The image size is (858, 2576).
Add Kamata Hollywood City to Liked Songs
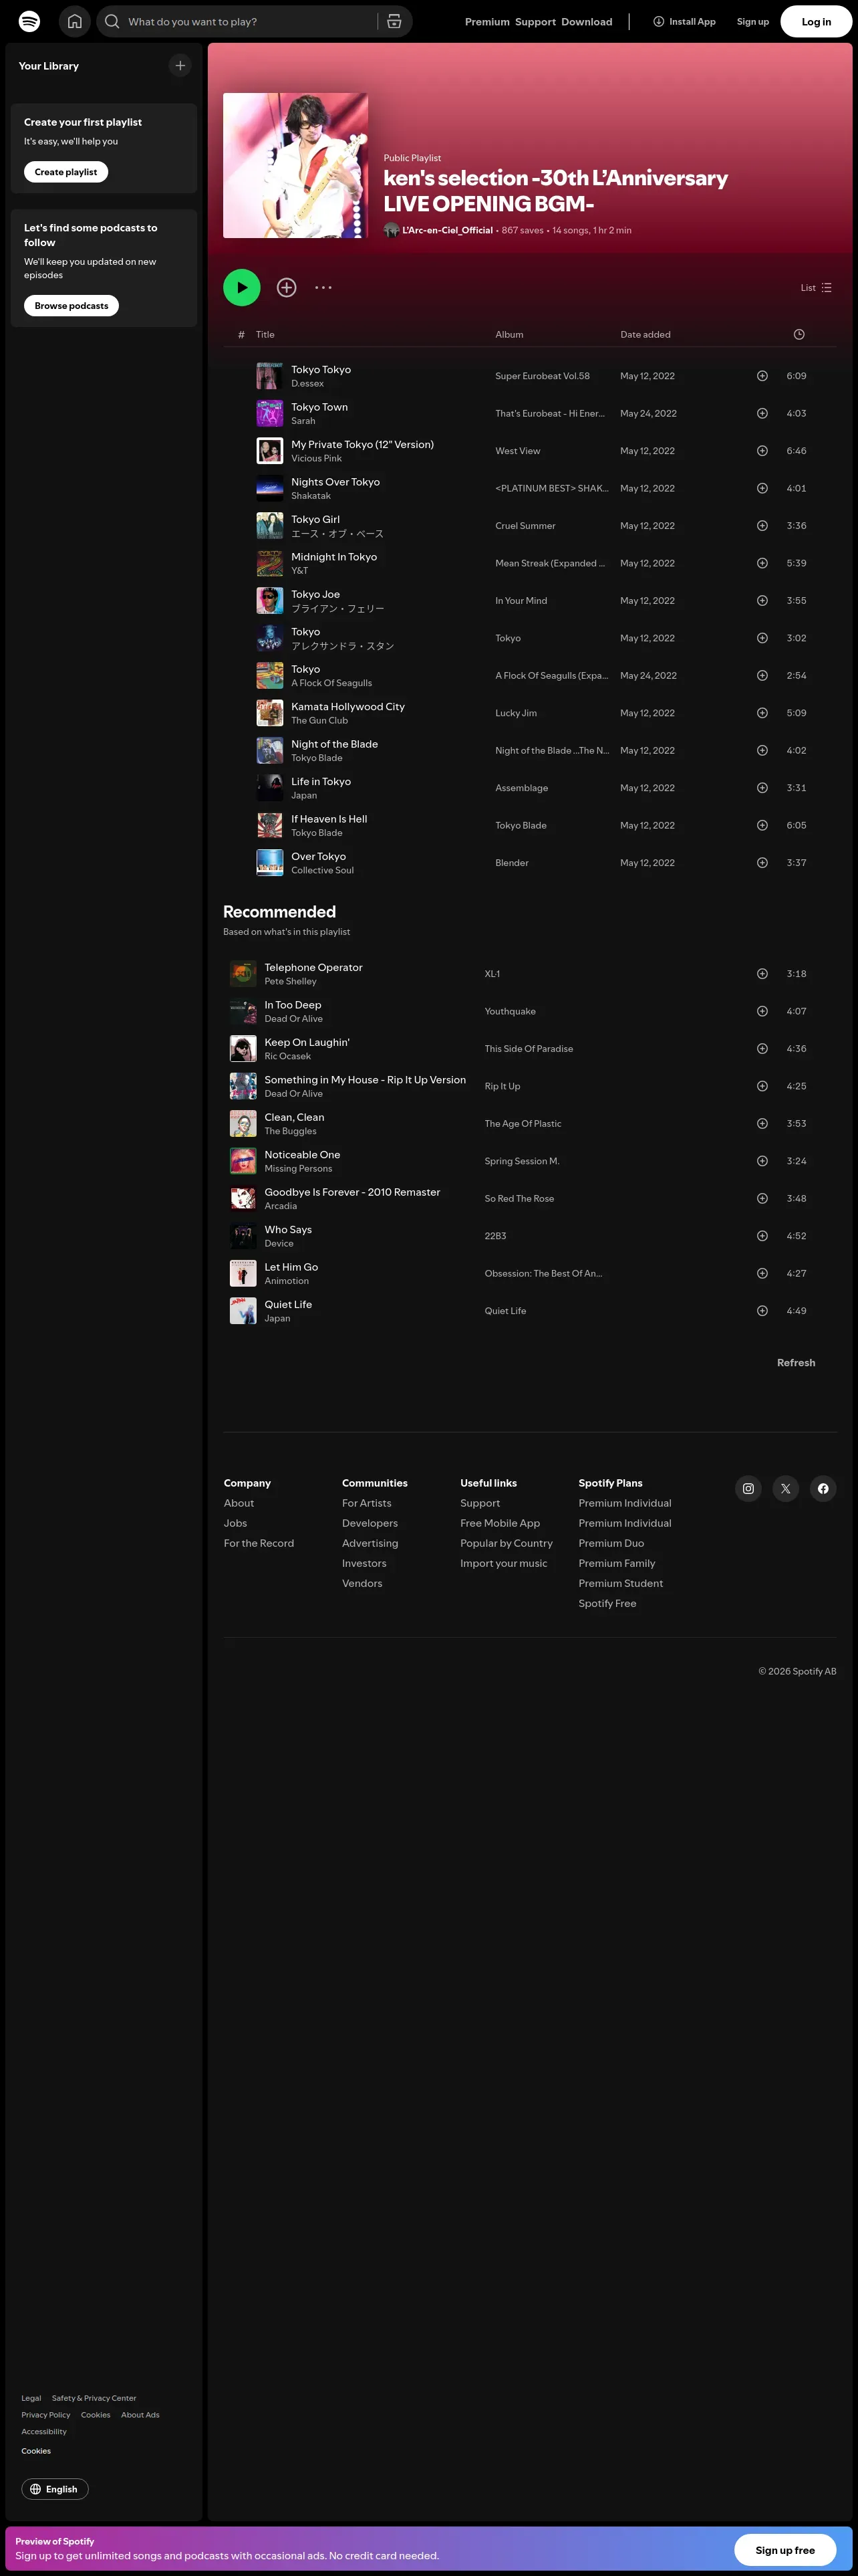tap(762, 713)
